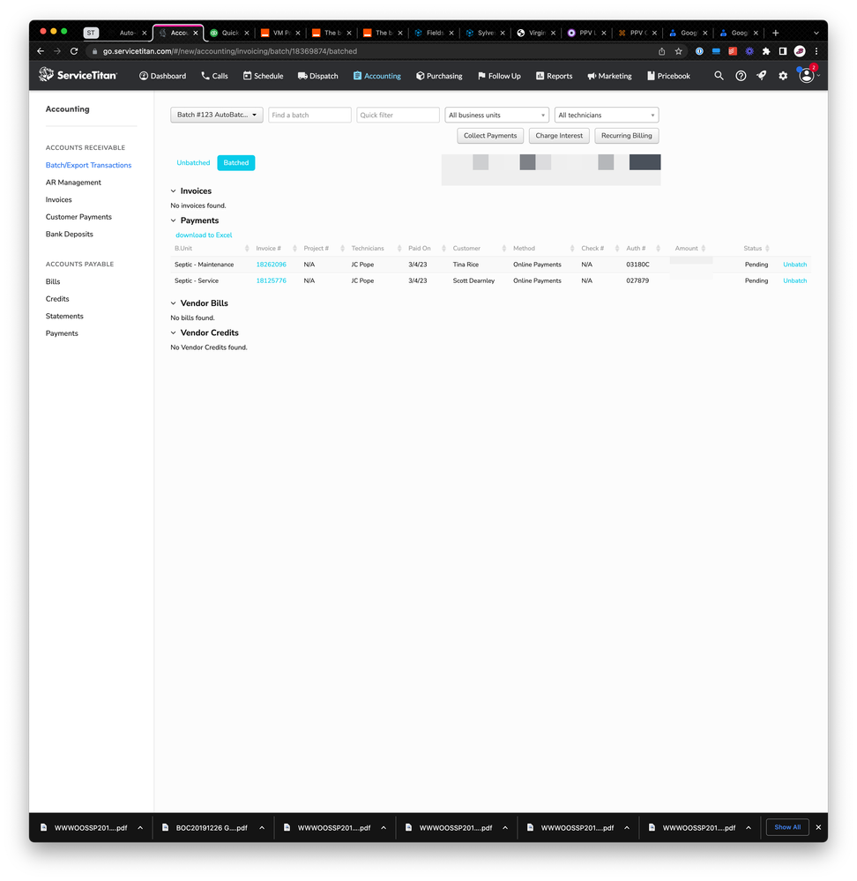
Task: Open All business units dropdown
Action: click(x=497, y=116)
